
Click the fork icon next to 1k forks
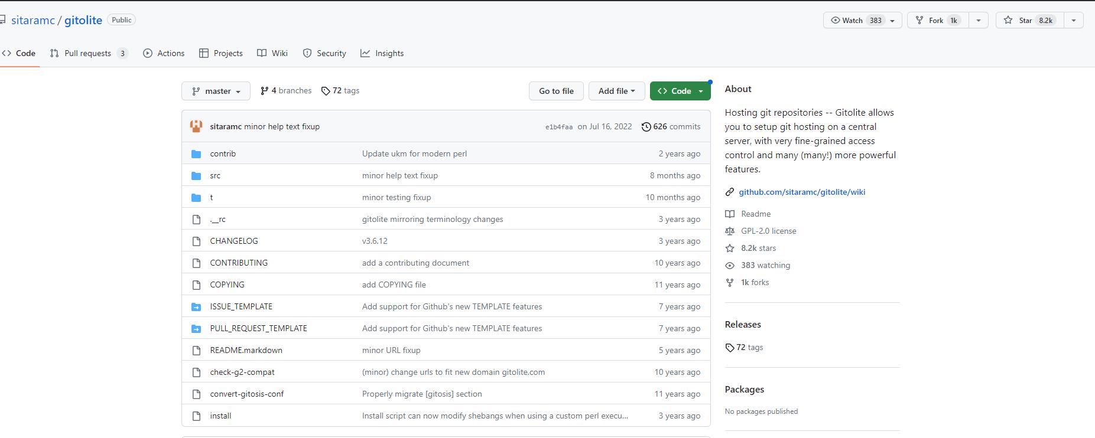pos(730,282)
